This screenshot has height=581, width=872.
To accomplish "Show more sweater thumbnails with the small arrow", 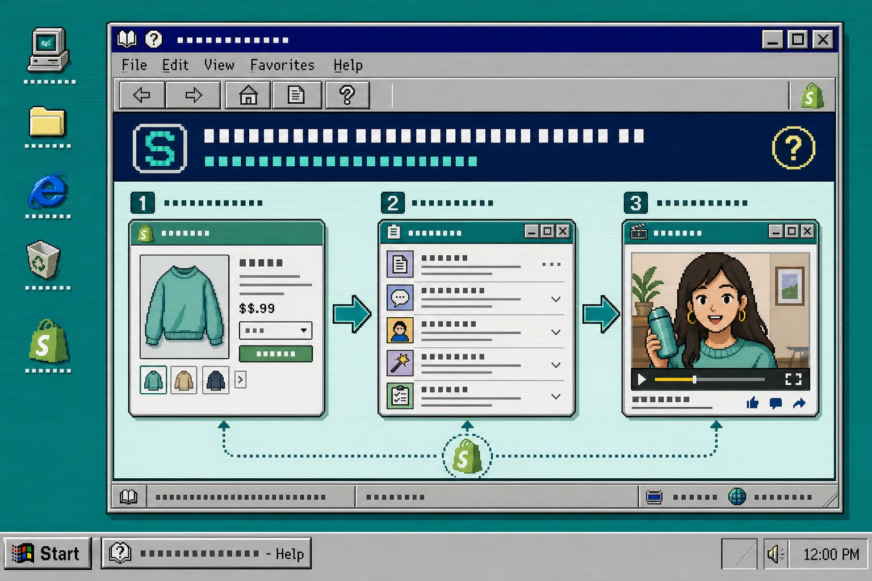I will (x=240, y=380).
